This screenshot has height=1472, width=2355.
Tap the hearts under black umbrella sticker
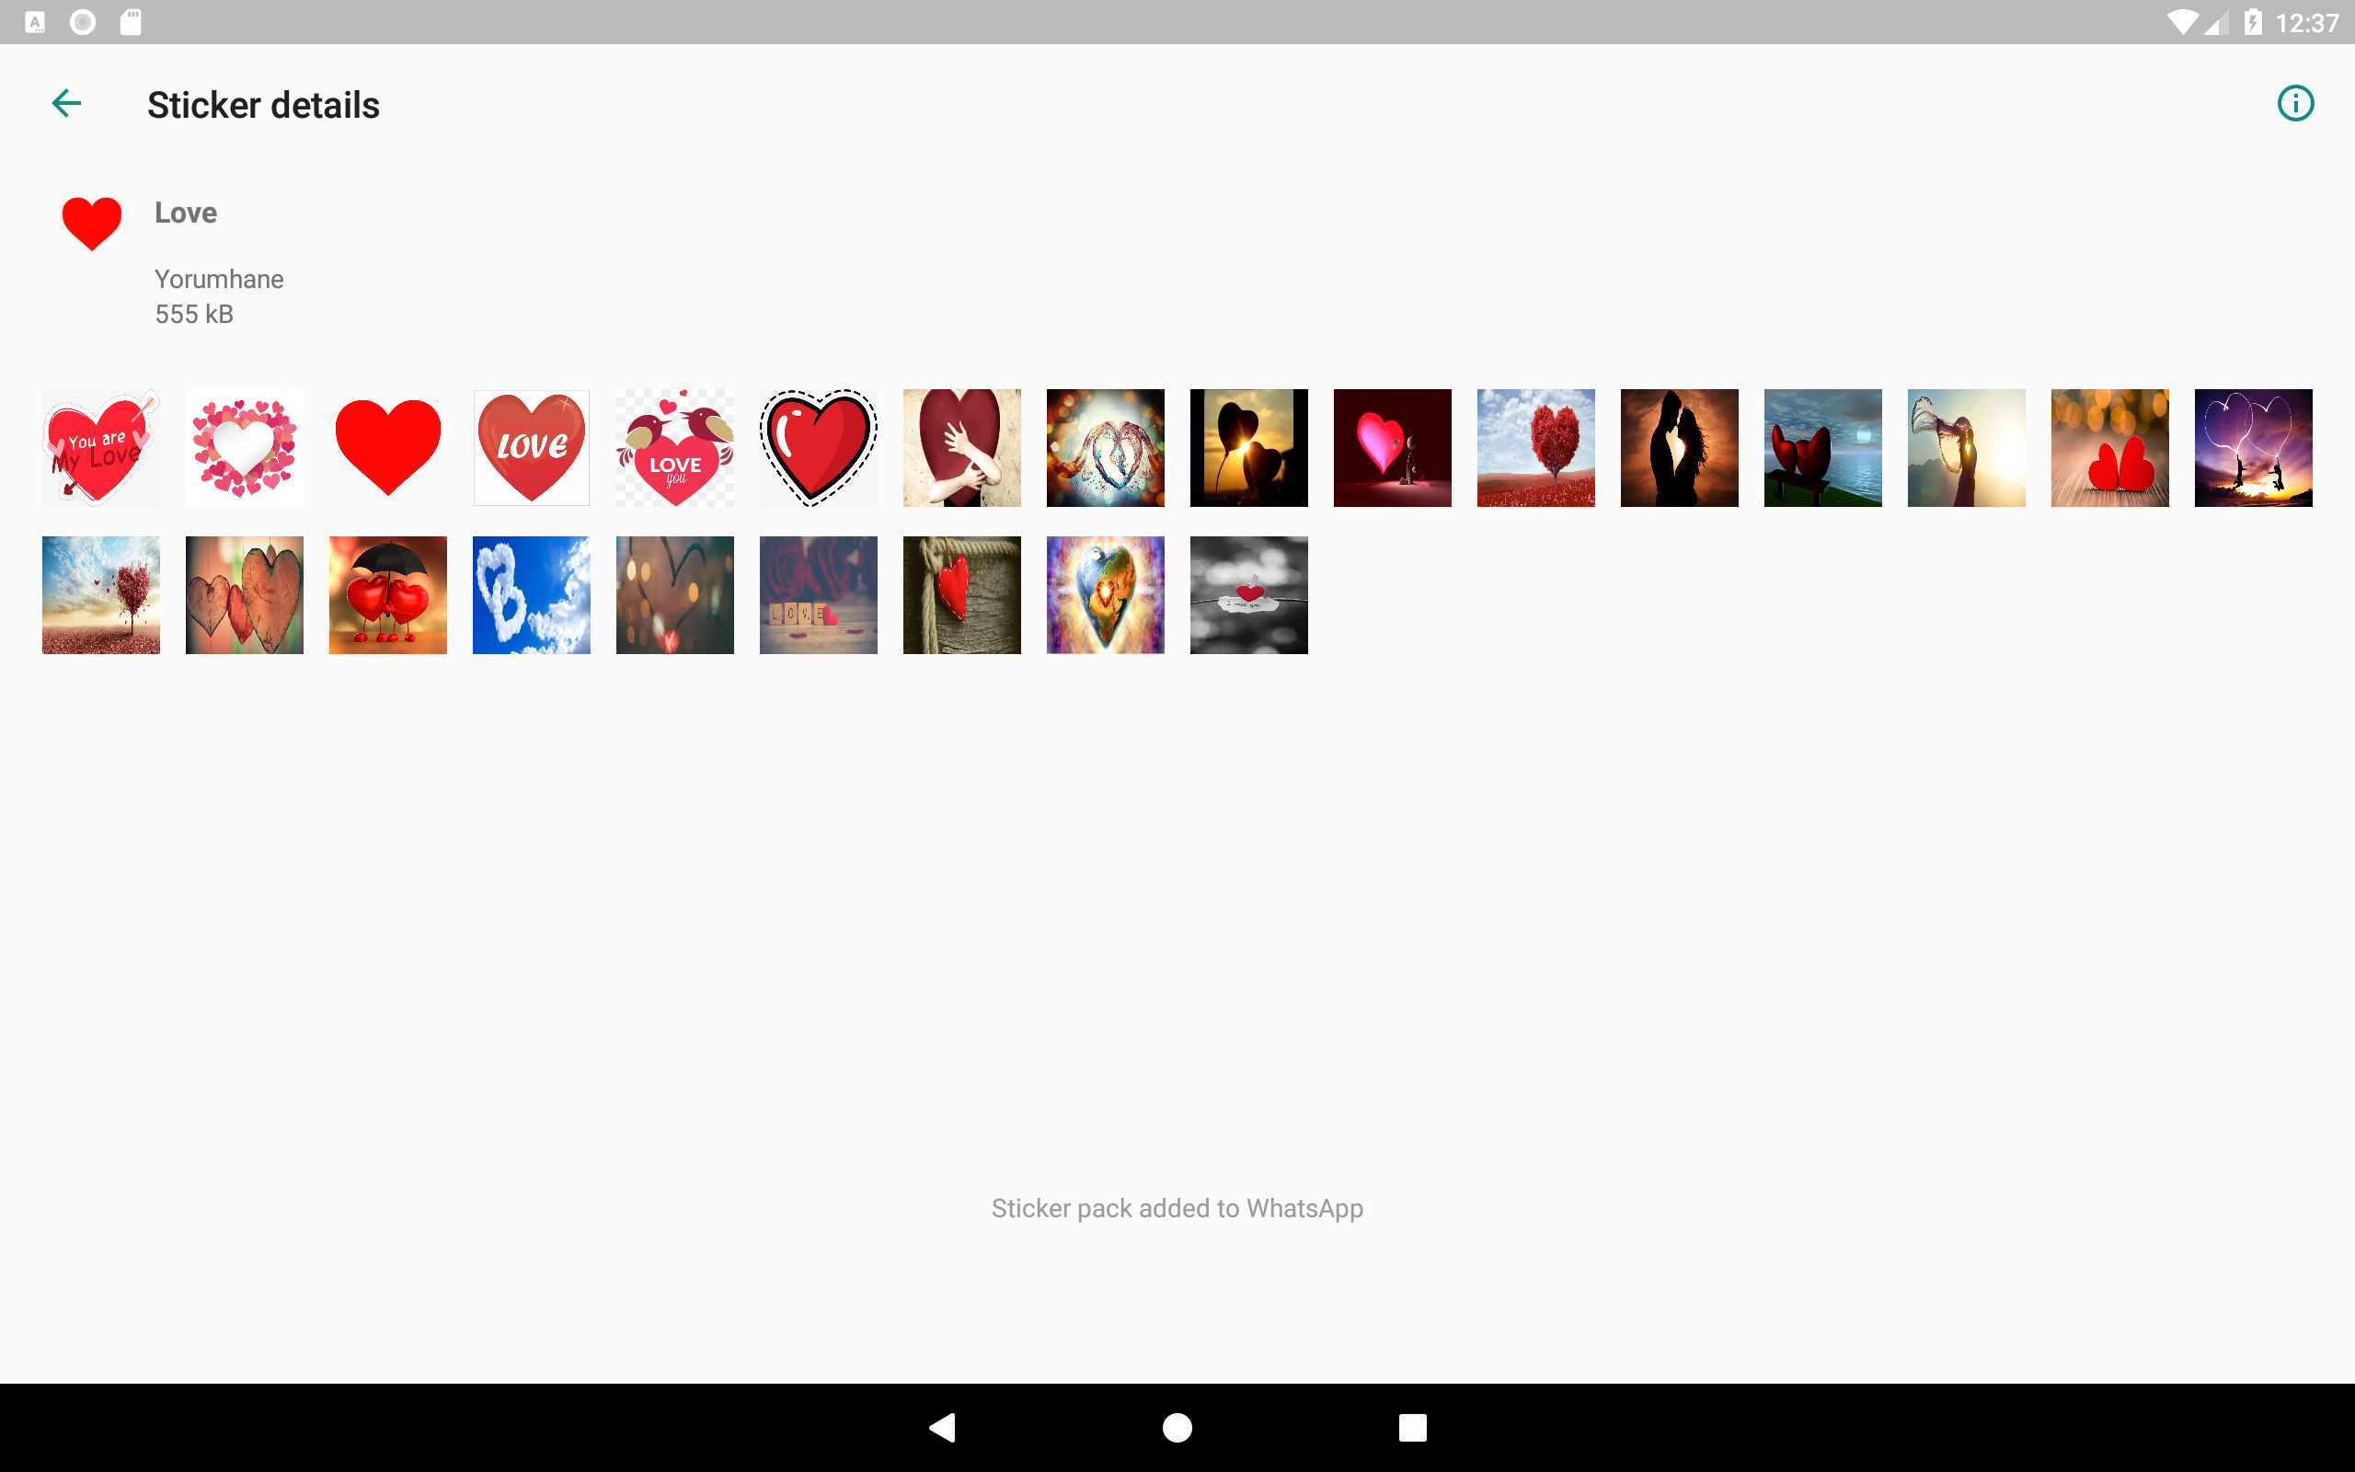[387, 595]
